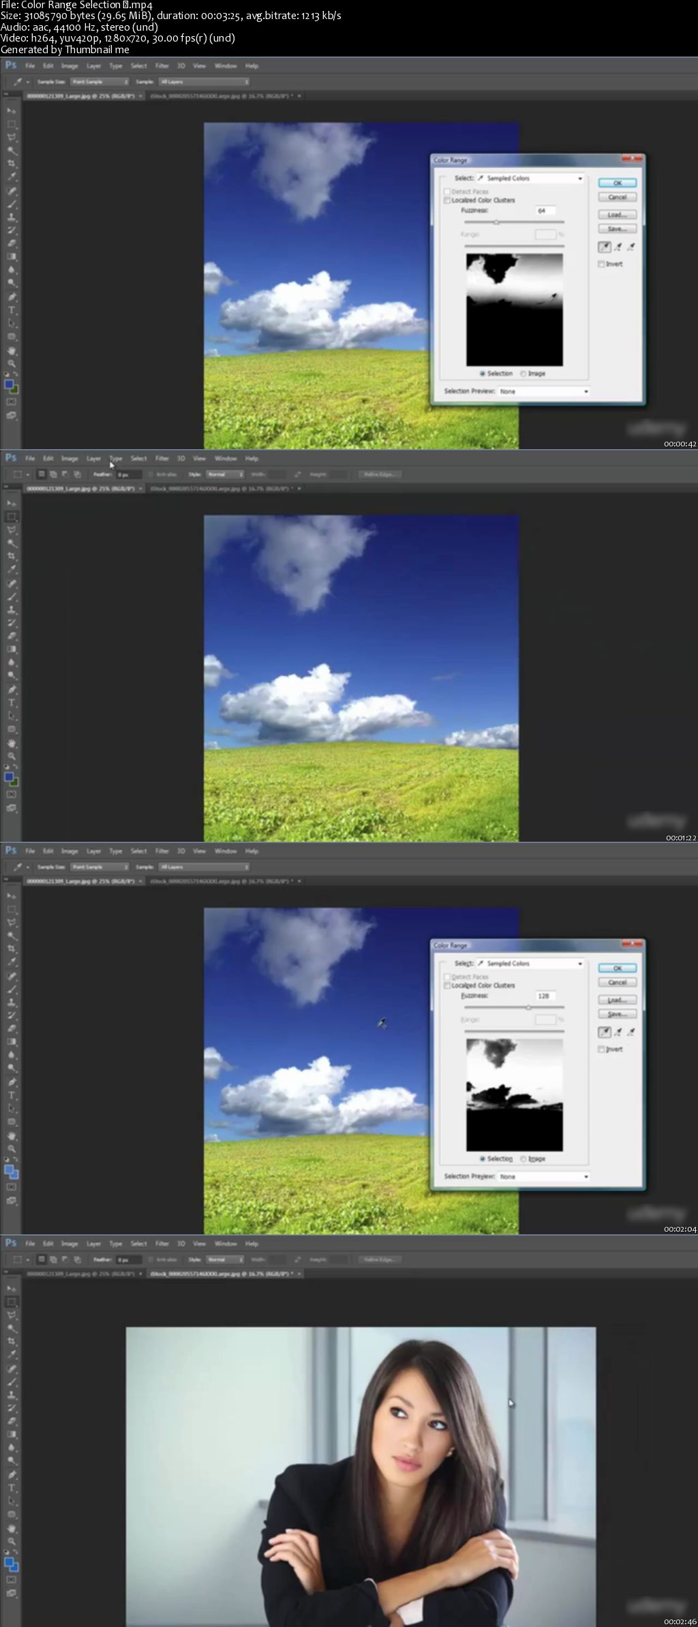Select the Hand tool in the 00:02:46 frame
This screenshot has height=1627, width=698.
tap(12, 1529)
